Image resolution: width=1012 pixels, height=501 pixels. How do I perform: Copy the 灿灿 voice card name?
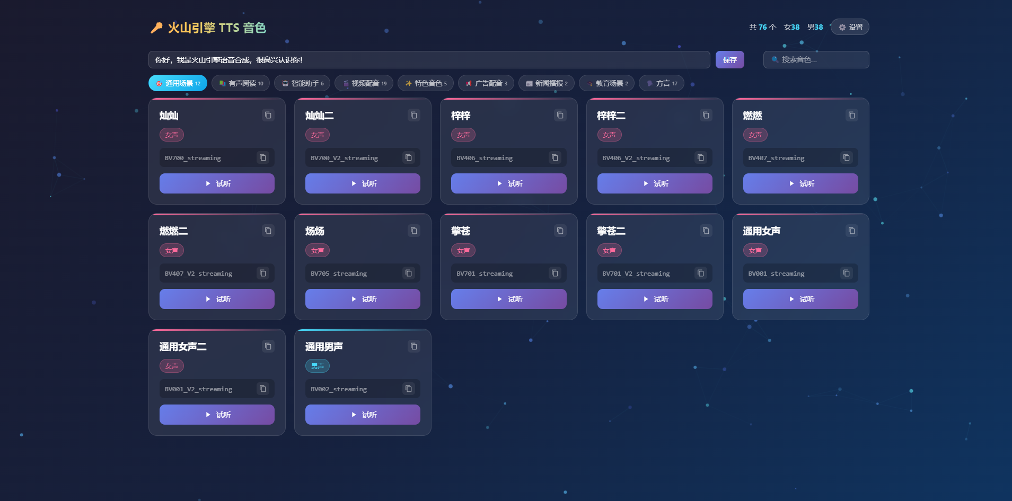coord(268,115)
